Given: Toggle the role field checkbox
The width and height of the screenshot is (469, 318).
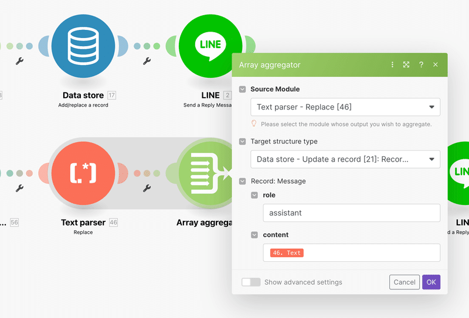Looking at the screenshot, I should pyautogui.click(x=254, y=195).
